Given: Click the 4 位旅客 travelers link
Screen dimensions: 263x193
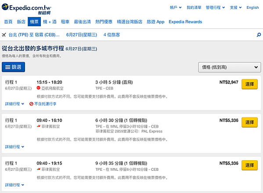Looking at the screenshot, I should tap(112, 35).
